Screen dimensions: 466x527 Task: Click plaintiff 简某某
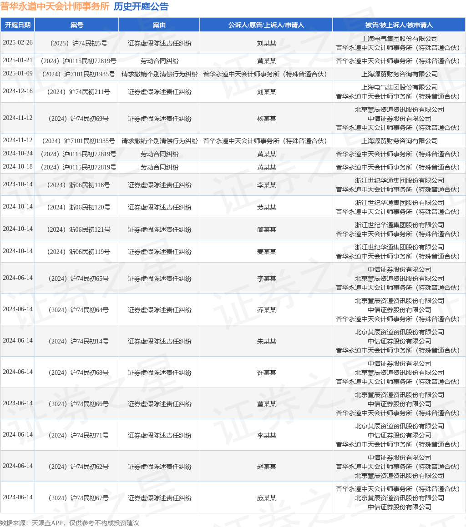click(x=266, y=229)
